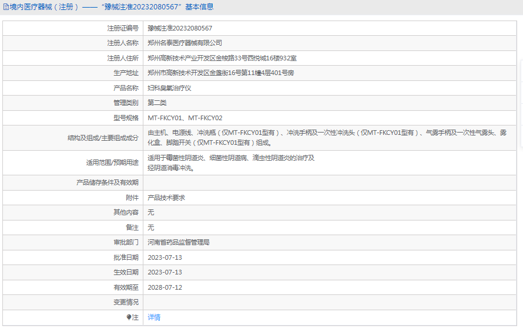Click the 管理类别 label
The height and width of the screenshot is (329, 523).
click(126, 103)
